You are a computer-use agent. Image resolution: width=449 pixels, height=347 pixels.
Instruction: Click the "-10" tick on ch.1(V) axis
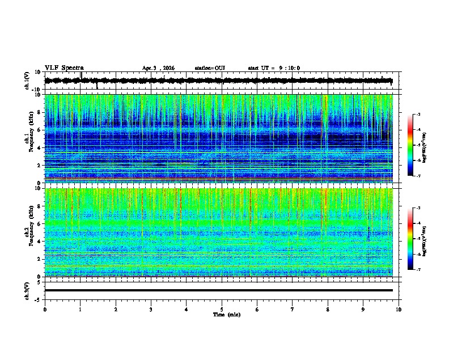coord(37,90)
